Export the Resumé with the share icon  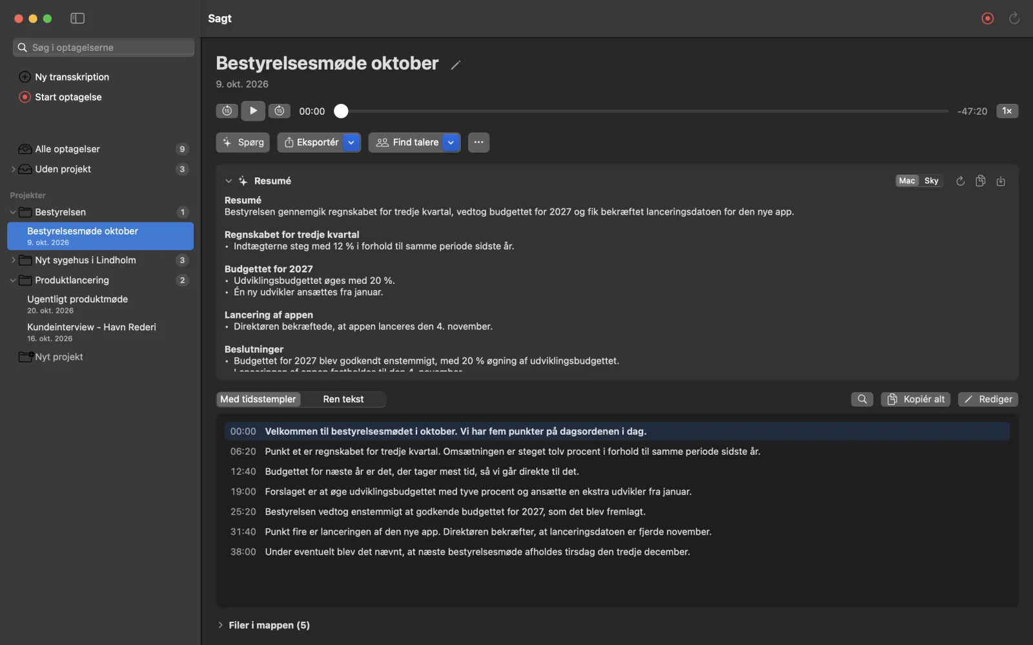point(1001,181)
